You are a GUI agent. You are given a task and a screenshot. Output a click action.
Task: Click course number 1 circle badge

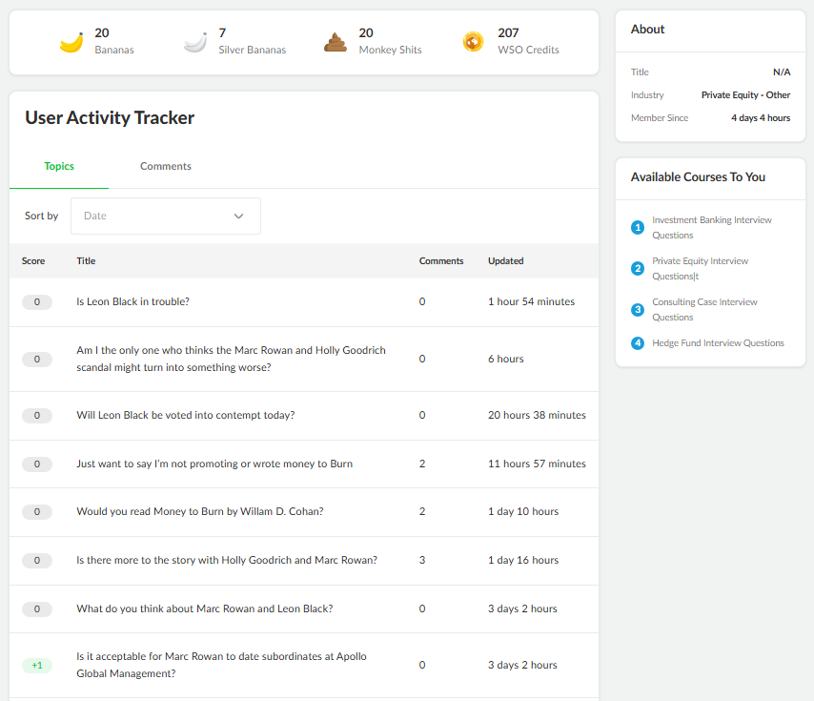coord(638,227)
